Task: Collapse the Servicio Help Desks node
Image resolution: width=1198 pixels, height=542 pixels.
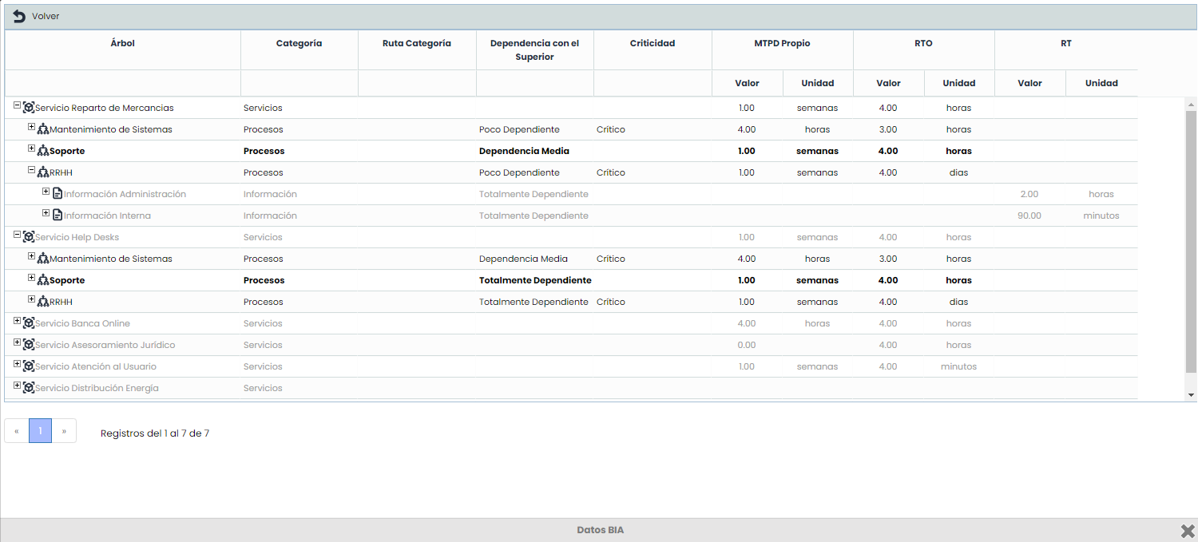Action: (18, 235)
